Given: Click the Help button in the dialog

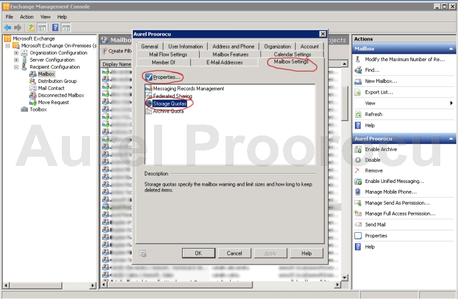Looking at the screenshot, I should pos(307,253).
